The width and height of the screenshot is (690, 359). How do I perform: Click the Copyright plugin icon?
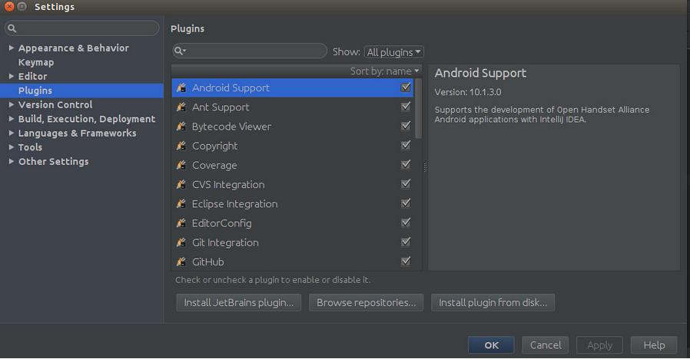coord(181,146)
